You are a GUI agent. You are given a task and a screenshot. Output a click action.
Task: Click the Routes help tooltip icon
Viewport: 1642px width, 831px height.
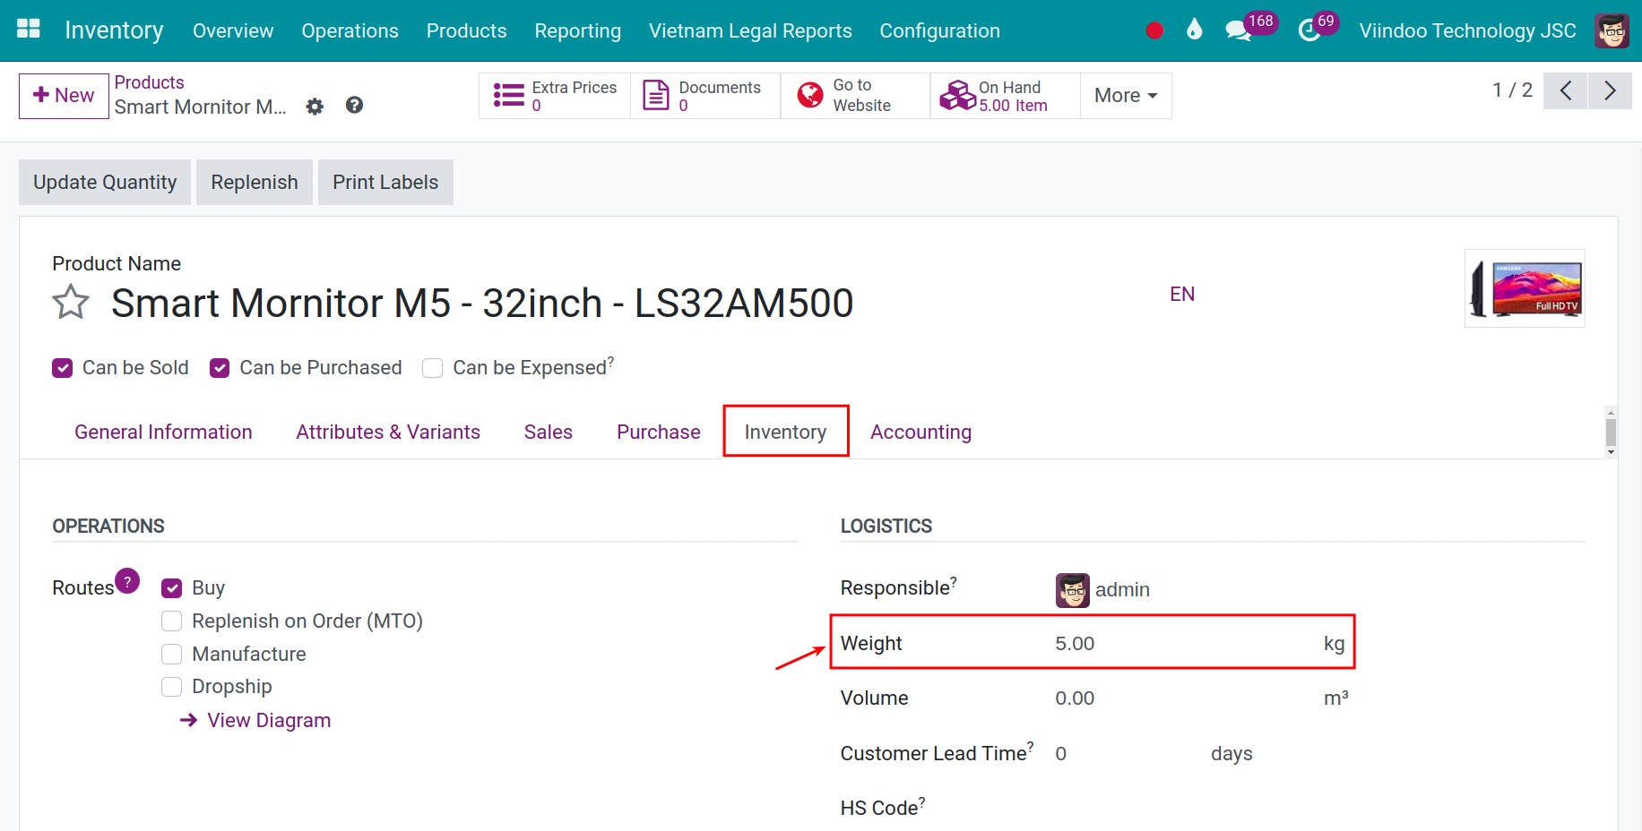(127, 580)
